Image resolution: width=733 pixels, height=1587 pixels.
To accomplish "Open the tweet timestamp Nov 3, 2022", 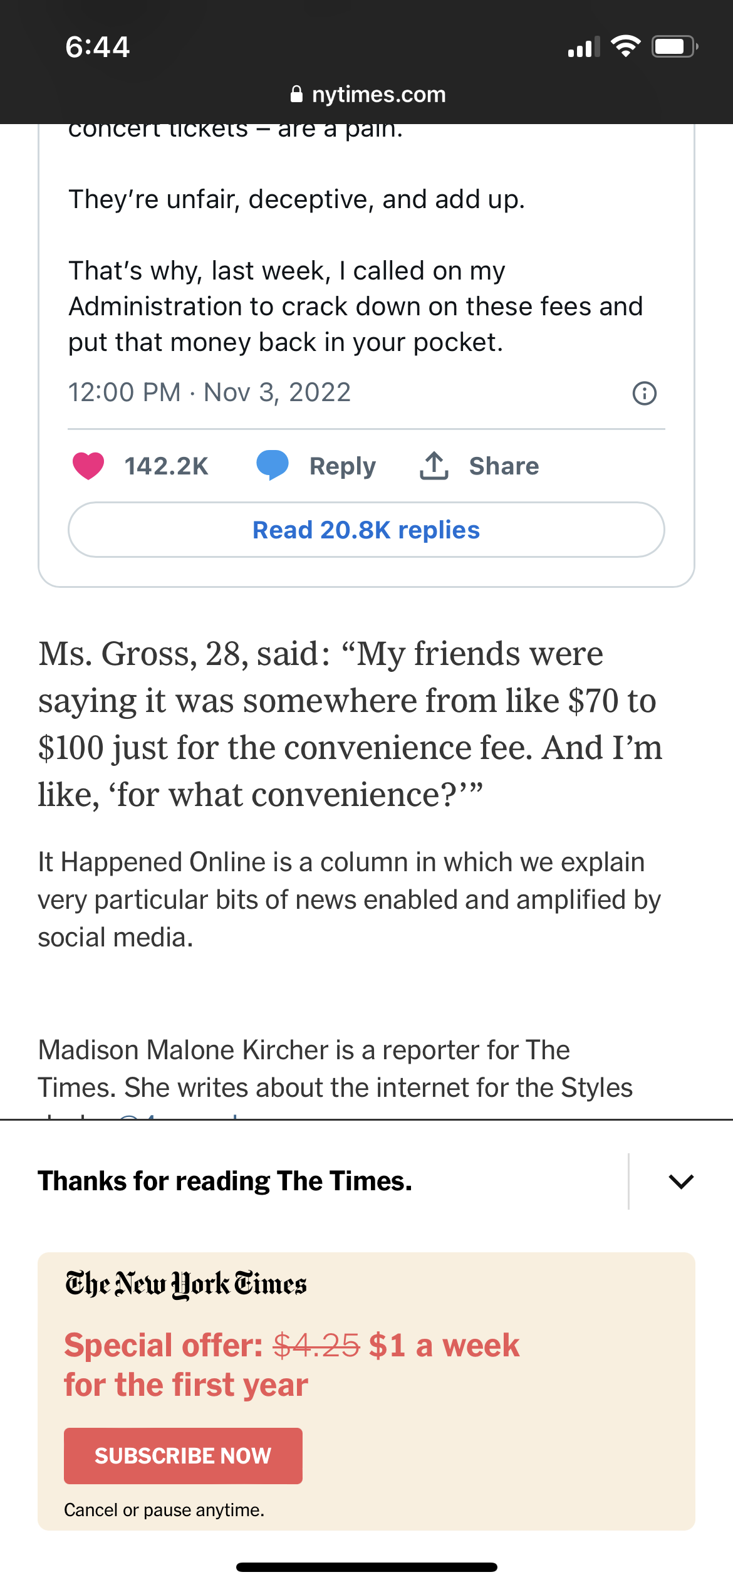I will 209,393.
